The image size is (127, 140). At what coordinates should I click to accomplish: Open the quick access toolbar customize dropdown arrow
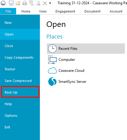50,3
